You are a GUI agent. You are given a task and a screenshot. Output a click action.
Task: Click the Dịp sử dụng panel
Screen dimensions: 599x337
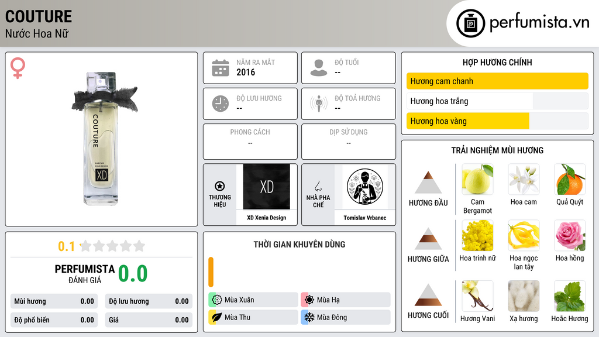[x=349, y=141]
